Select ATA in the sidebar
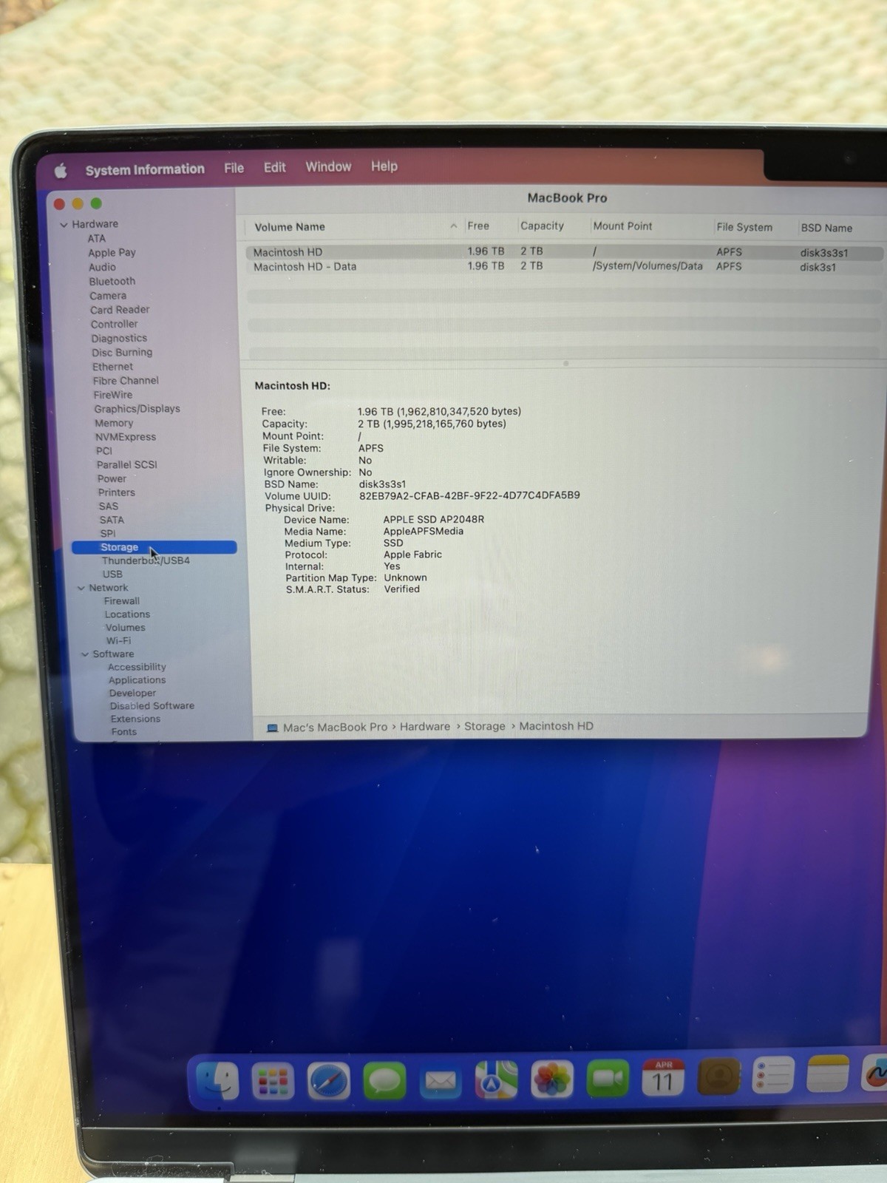 pyautogui.click(x=97, y=238)
